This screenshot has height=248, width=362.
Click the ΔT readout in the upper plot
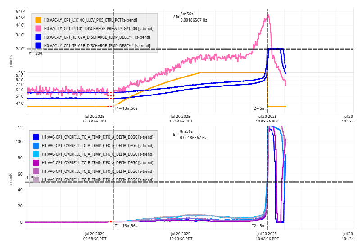coord(190,17)
